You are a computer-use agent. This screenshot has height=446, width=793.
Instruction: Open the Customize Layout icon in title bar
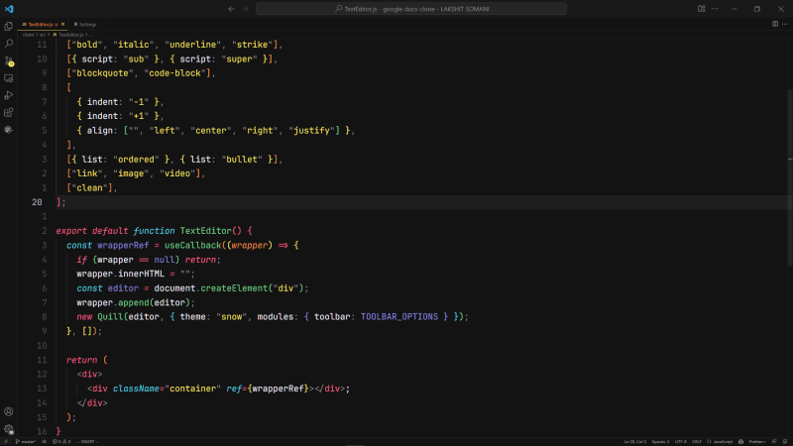coord(701,9)
